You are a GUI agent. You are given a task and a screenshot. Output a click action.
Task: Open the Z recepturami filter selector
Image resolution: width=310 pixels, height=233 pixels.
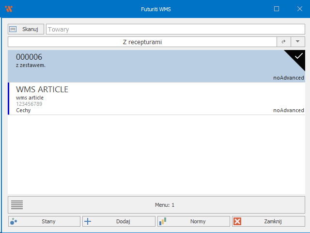click(x=142, y=42)
